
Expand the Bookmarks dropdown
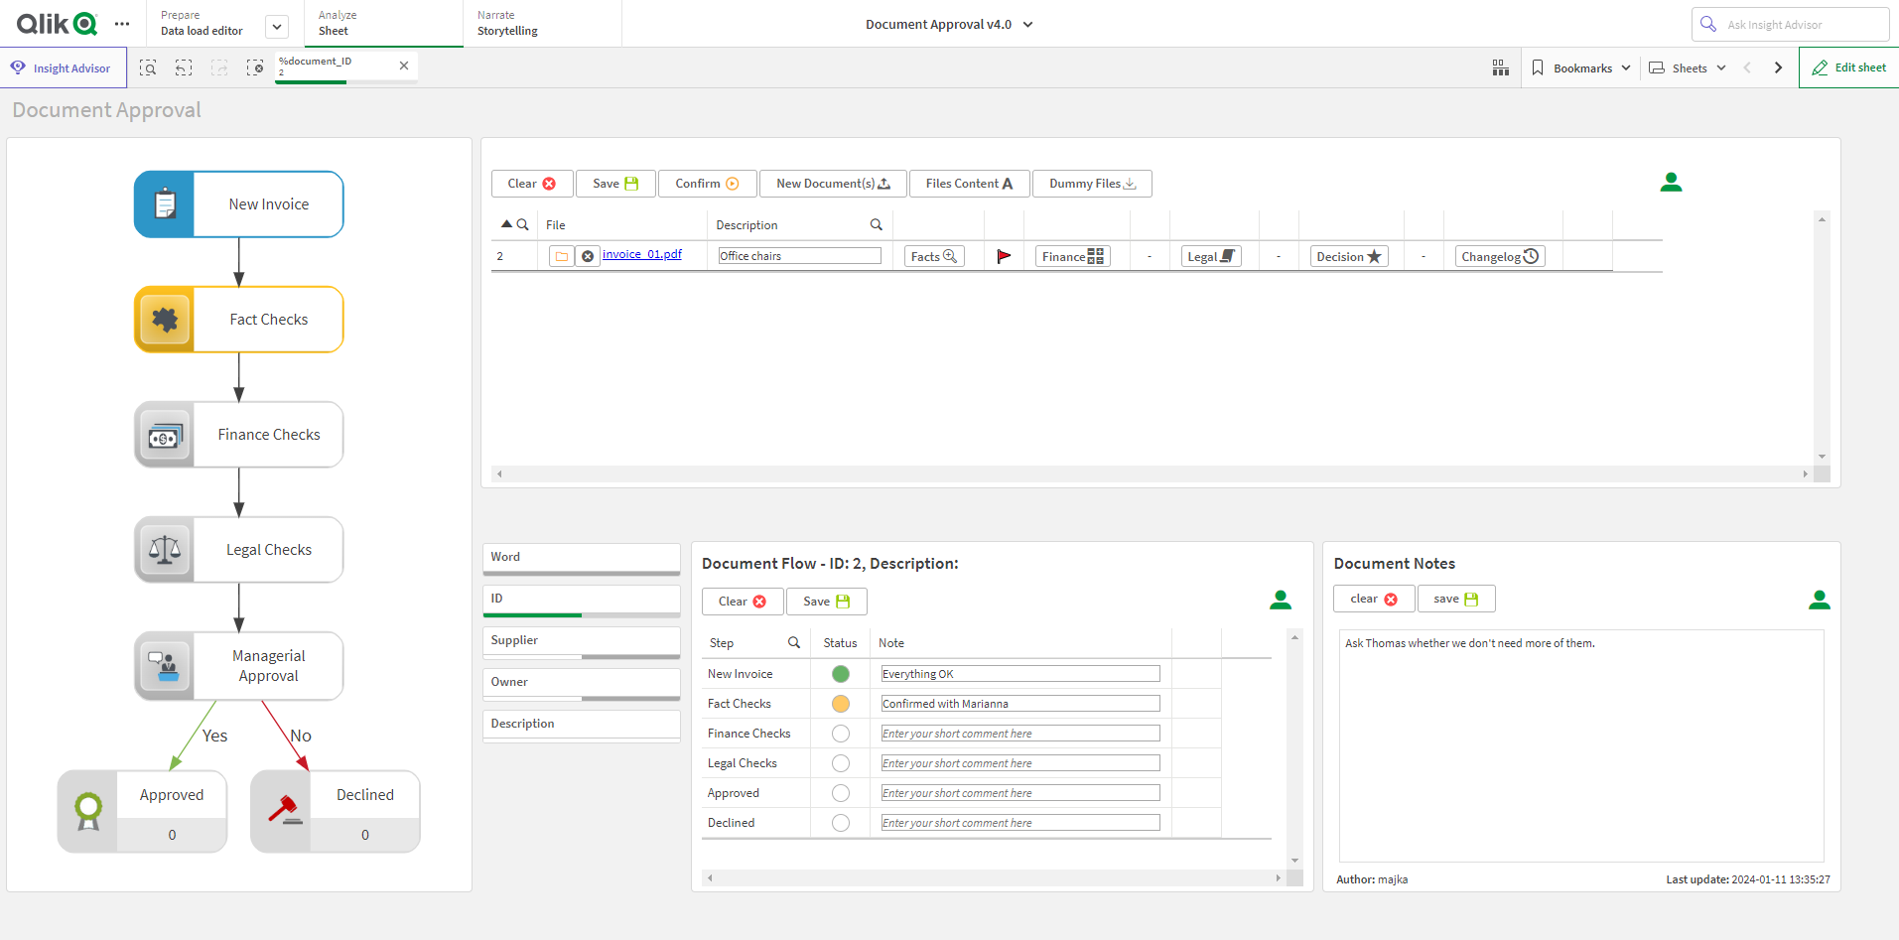(x=1581, y=67)
